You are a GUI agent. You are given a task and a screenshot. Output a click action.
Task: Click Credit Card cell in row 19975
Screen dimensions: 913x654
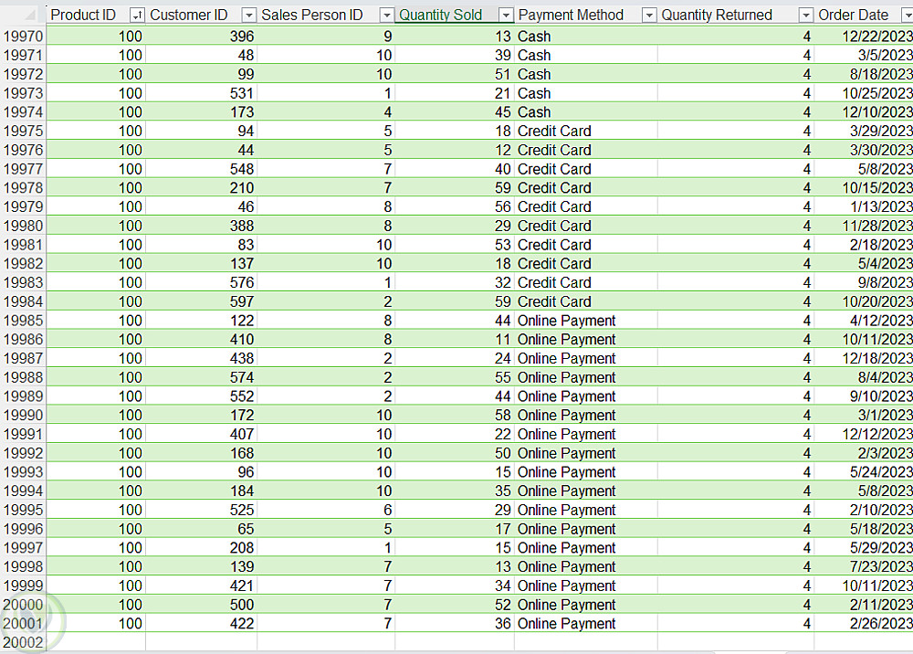(586, 131)
